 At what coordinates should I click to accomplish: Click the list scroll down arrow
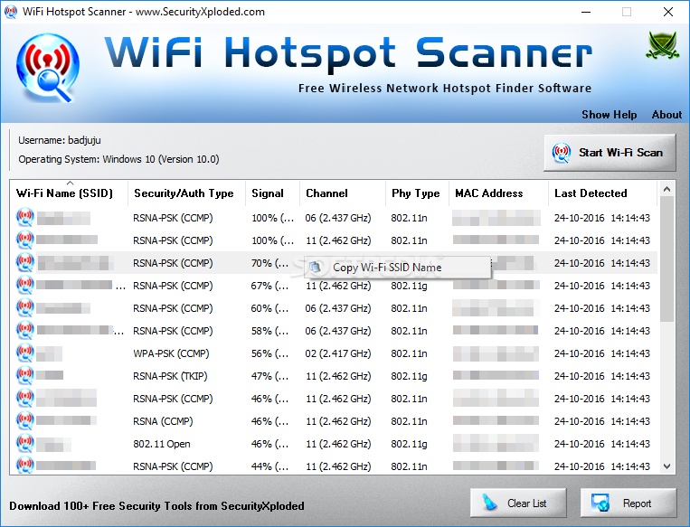click(666, 466)
